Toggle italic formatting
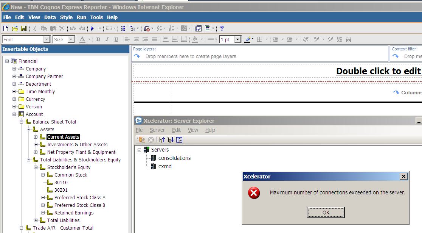Viewport: 422px width, 233px height. tap(107, 39)
